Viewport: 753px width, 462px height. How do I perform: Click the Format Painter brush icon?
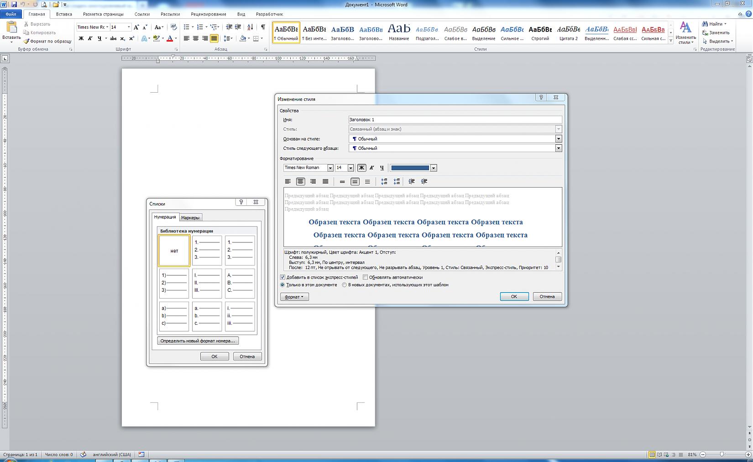click(26, 41)
